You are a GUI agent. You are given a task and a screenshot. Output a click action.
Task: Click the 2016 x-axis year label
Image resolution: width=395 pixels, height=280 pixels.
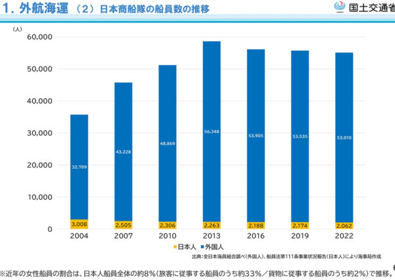tap(255, 237)
